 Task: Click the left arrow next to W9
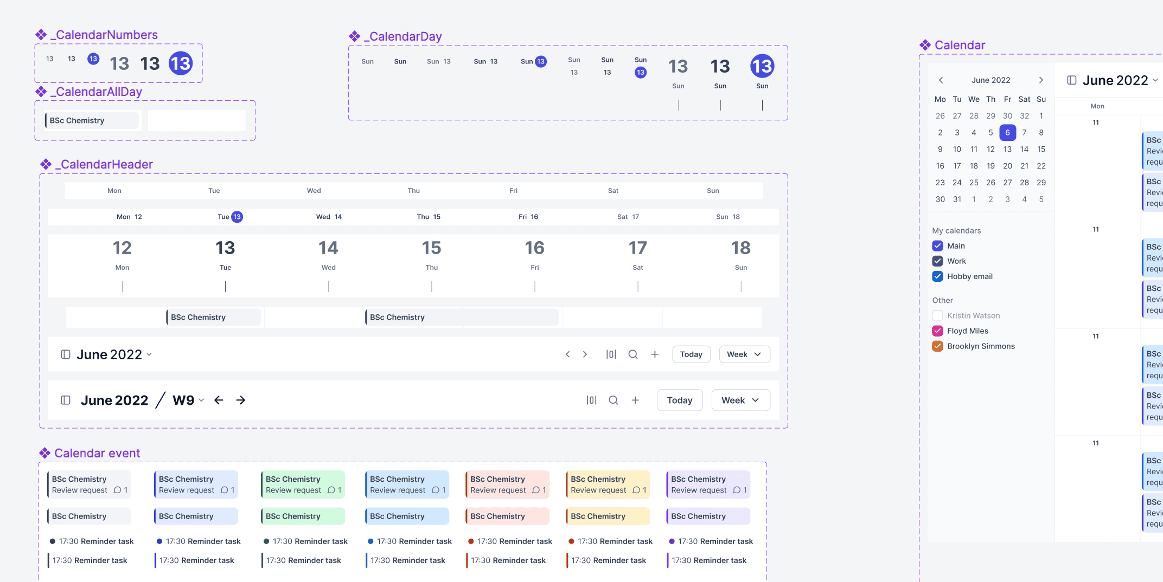click(x=219, y=400)
